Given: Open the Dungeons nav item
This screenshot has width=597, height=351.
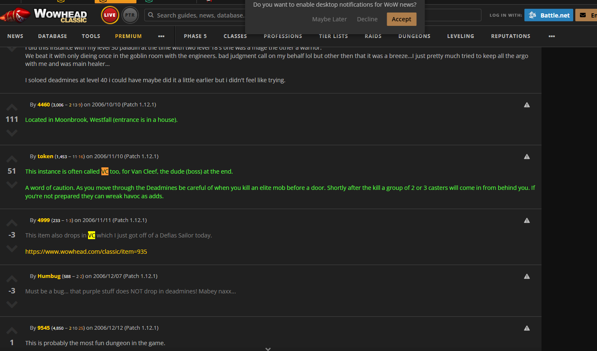Looking at the screenshot, I should tap(414, 36).
